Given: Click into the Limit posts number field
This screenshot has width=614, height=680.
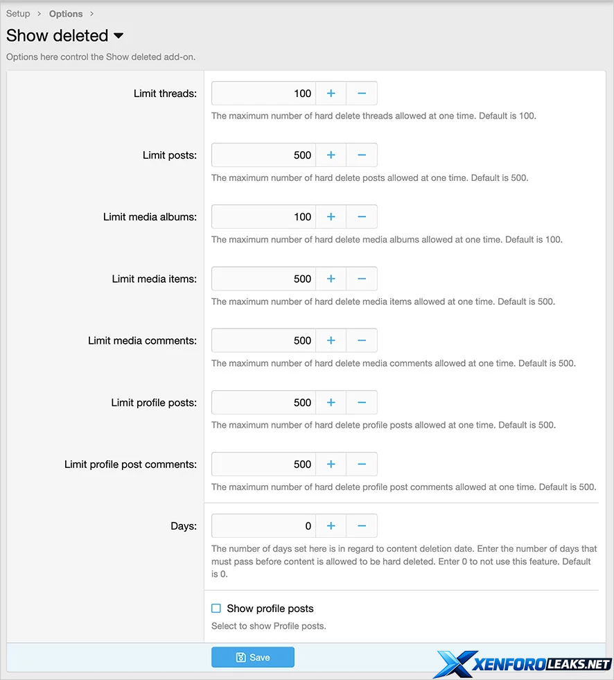Looking at the screenshot, I should (263, 155).
